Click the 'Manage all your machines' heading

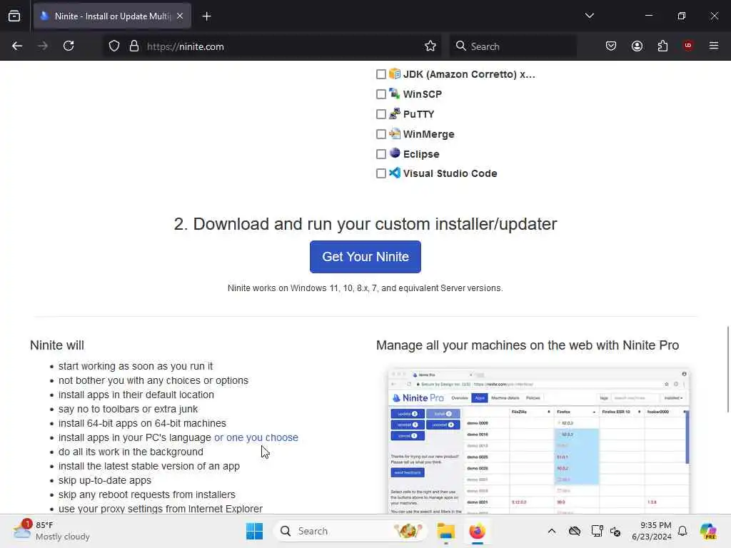point(528,345)
